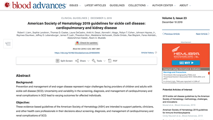Expand the Collections dropdown menu
This screenshot has height=120, width=213.
point(138,5)
